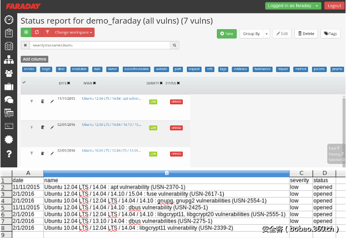The width and height of the screenshot is (346, 238).
Task: Delete the Ubuntu 10.04 LTS row via trash icon
Action: click(x=42, y=154)
